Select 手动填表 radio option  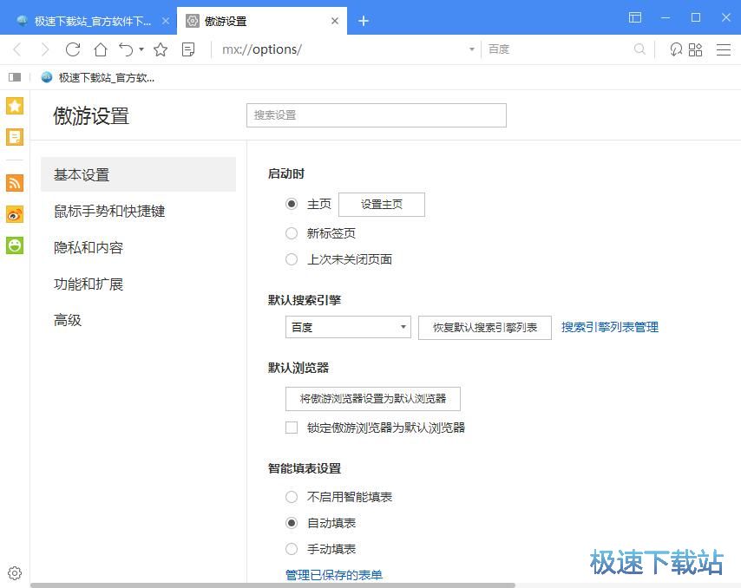[x=292, y=549]
